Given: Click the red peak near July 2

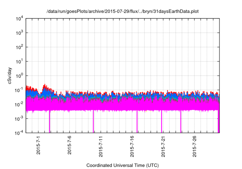Looking at the screenshot, I should pyautogui.click(x=45, y=86).
